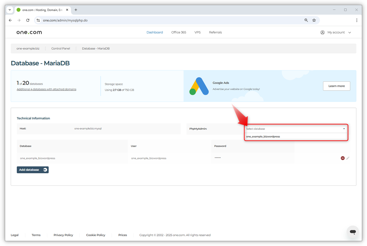This screenshot has height=246, width=367.
Task: Click the one.com logo
Action: [29, 32]
